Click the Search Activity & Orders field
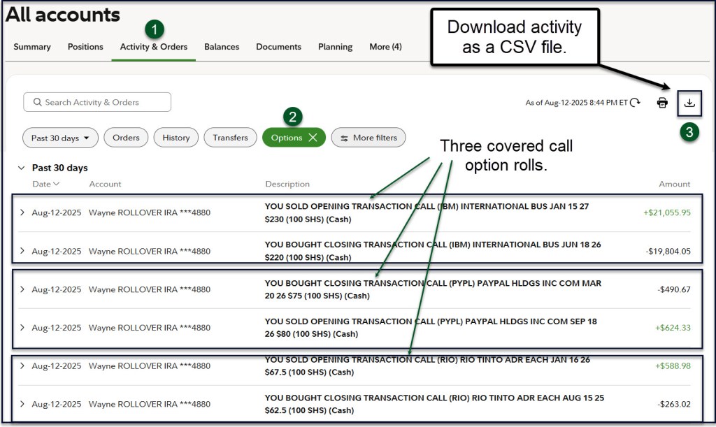The width and height of the screenshot is (716, 427). click(x=97, y=102)
